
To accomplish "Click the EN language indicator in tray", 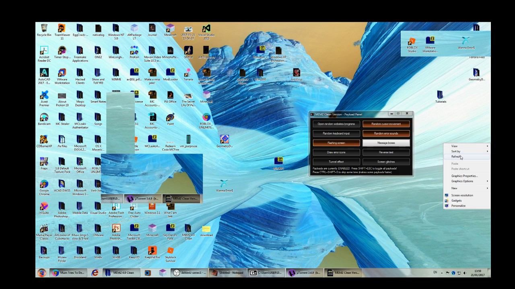I will point(435,273).
